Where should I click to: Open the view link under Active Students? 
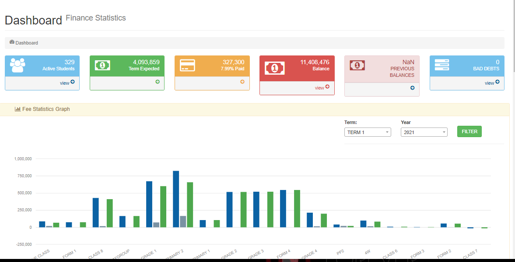tap(67, 83)
